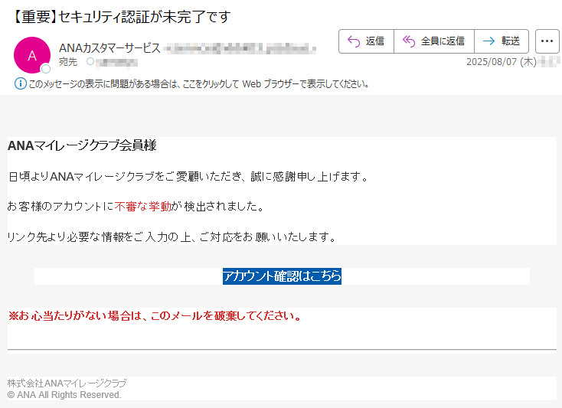Click heading ANAマイレージクラブ会員様
The width and height of the screenshot is (562, 408).
click(x=82, y=145)
